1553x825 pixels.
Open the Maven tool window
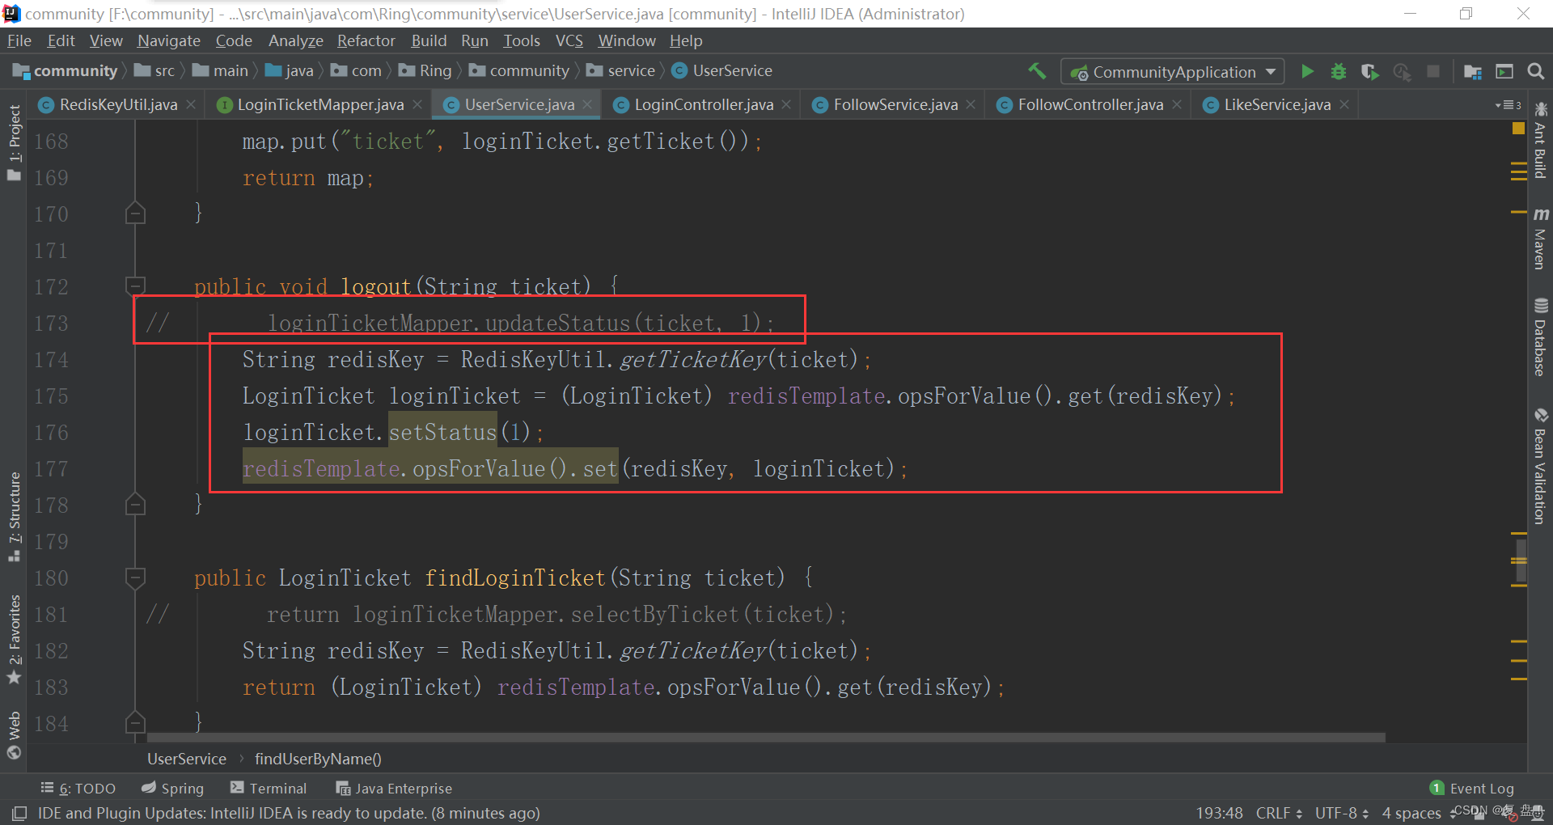pos(1540,239)
